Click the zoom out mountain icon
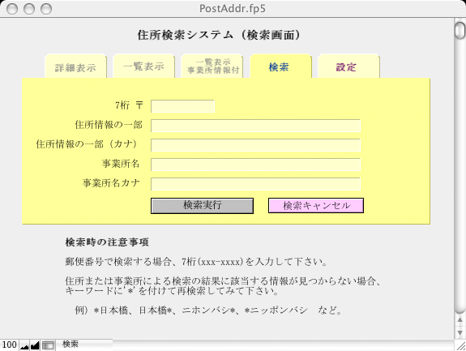Screen dimensions: 466x351 pos(24,345)
